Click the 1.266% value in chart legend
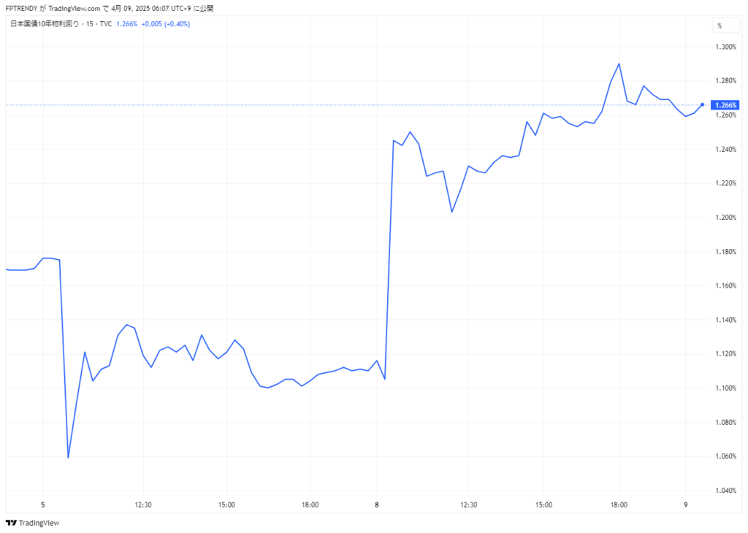The height and width of the screenshot is (533, 748). [x=127, y=23]
